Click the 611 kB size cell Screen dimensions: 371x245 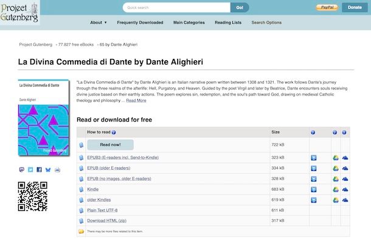[290, 210]
